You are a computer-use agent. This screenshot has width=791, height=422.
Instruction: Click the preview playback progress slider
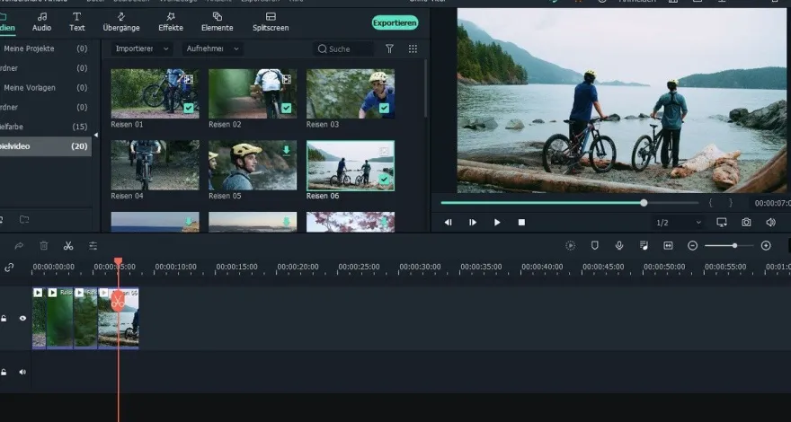click(x=570, y=203)
